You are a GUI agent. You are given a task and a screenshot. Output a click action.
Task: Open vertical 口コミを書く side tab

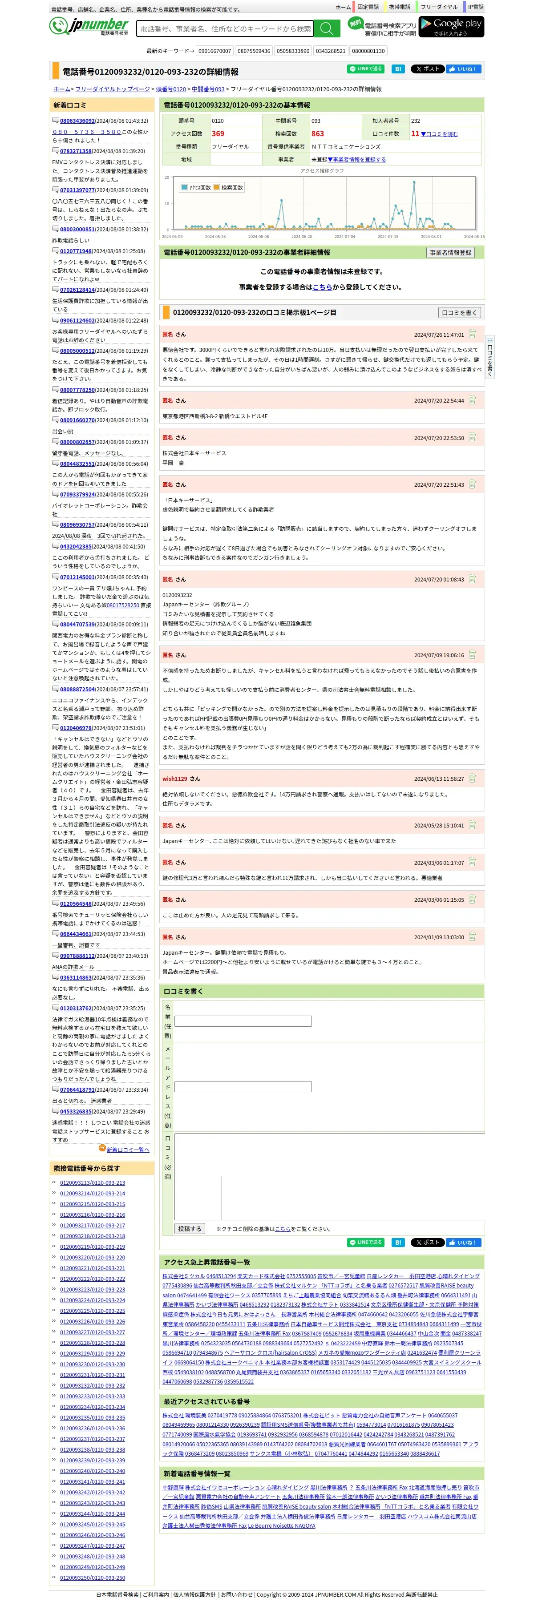click(x=490, y=357)
